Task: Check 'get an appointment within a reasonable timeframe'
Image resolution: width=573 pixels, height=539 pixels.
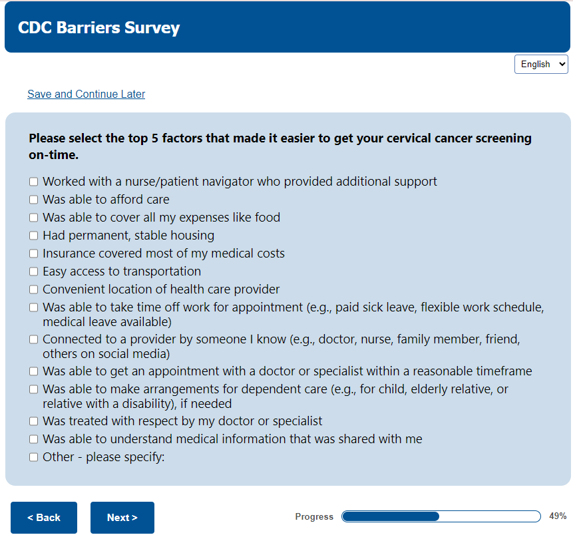Action: pyautogui.click(x=33, y=371)
